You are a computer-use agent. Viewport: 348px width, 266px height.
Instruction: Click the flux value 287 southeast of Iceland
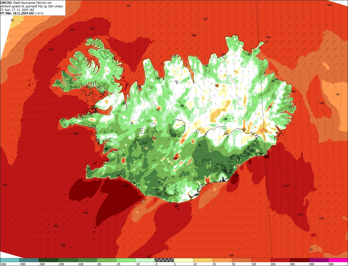tap(286, 186)
